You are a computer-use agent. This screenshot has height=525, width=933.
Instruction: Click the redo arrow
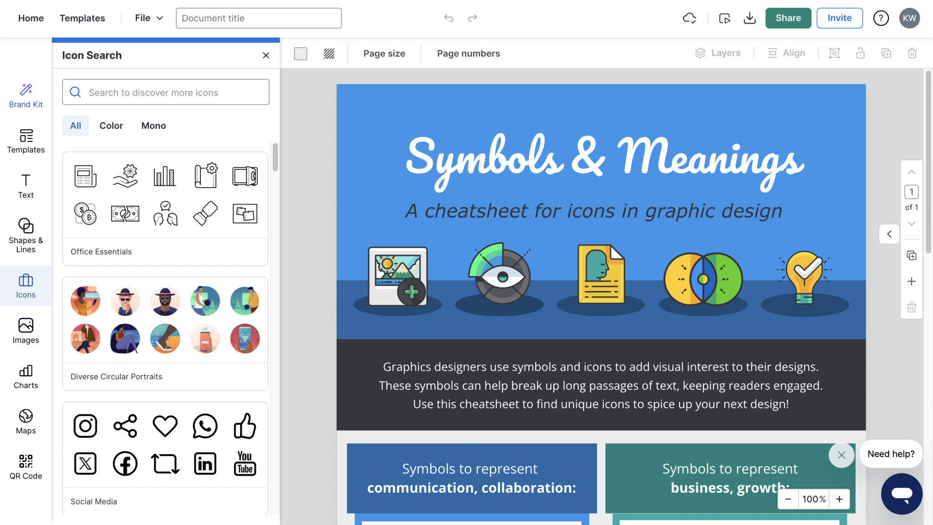coord(472,18)
